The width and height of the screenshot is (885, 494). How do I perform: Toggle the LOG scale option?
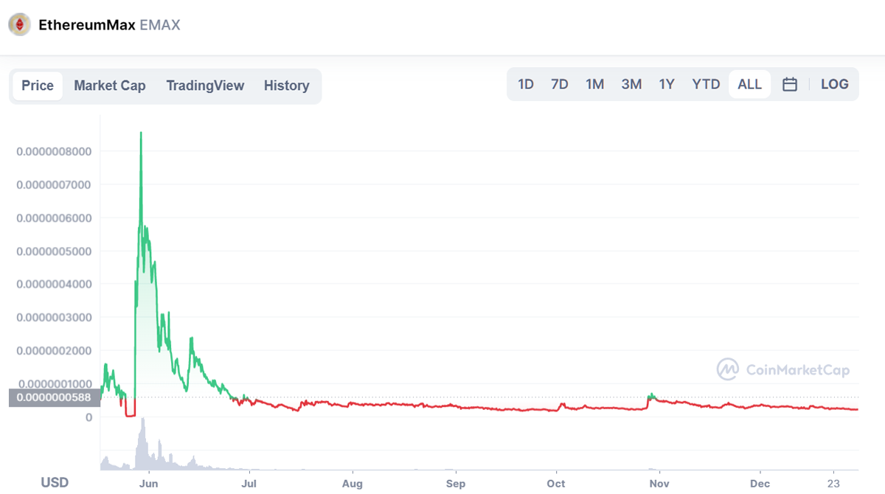[835, 84]
